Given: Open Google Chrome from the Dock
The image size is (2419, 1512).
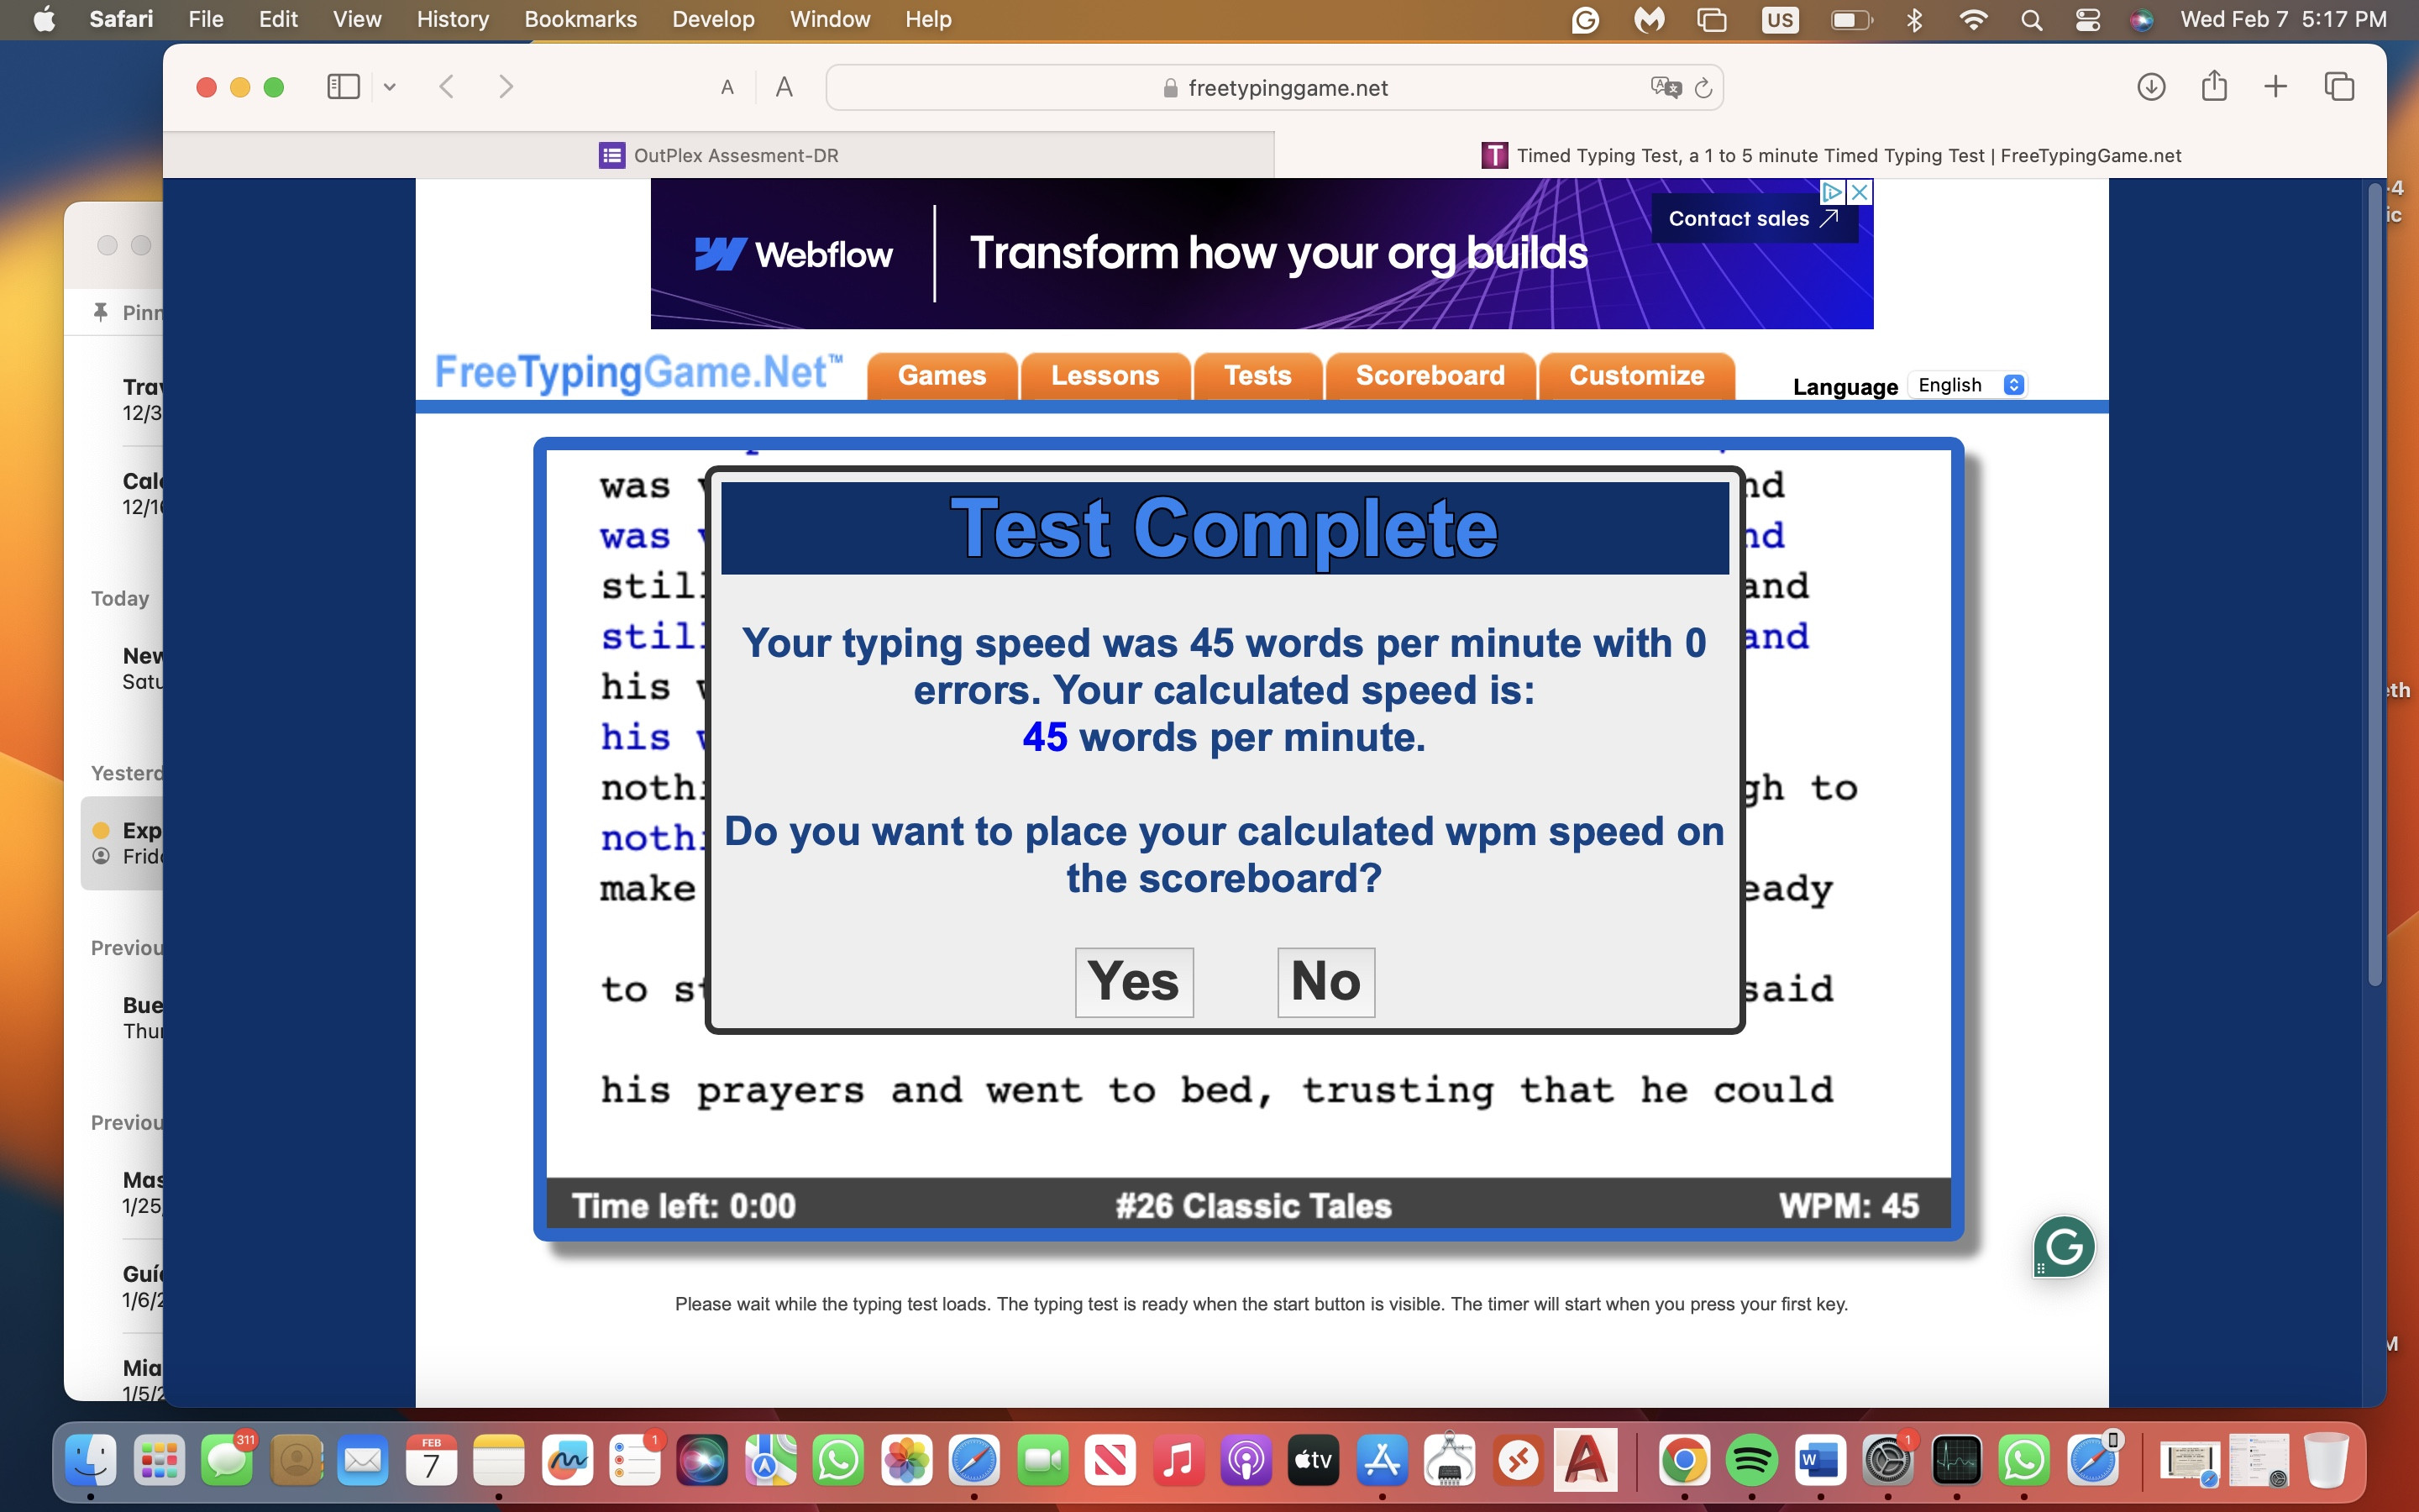Looking at the screenshot, I should [x=1684, y=1461].
